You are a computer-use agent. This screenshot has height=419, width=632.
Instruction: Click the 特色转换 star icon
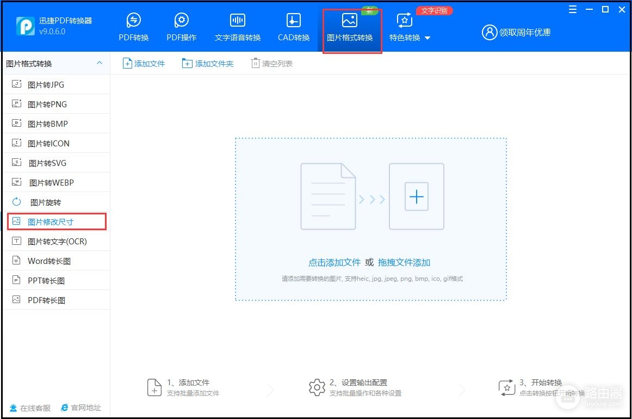404,20
